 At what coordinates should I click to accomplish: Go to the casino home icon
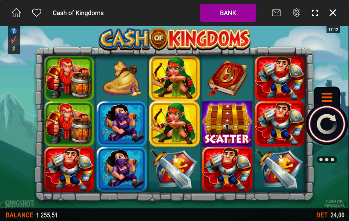click(x=16, y=13)
